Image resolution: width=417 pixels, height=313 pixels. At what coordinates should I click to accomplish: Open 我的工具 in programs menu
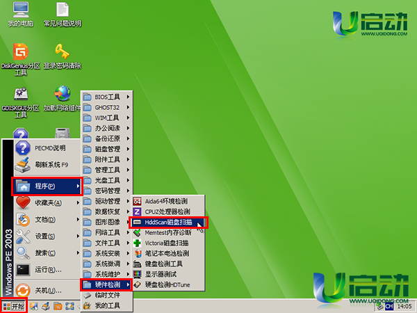[x=106, y=305]
